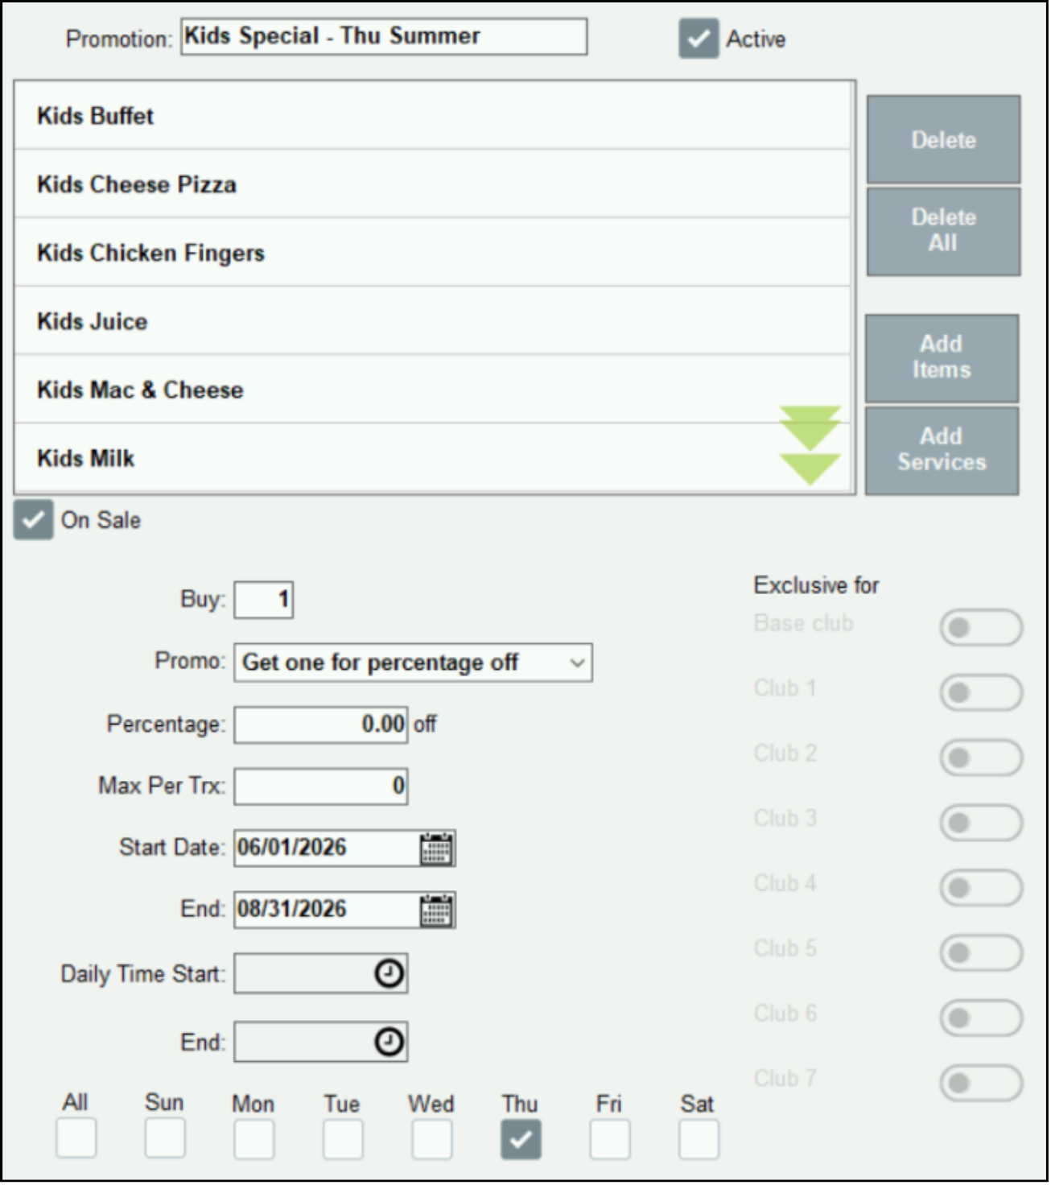Focus the Promotion name field
Screen dimensions: 1051x1185
point(384,37)
